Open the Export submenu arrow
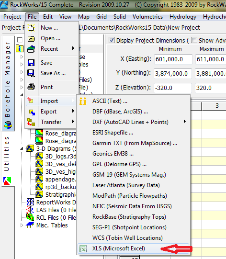The width and height of the screenshot is (226, 259). [73, 111]
